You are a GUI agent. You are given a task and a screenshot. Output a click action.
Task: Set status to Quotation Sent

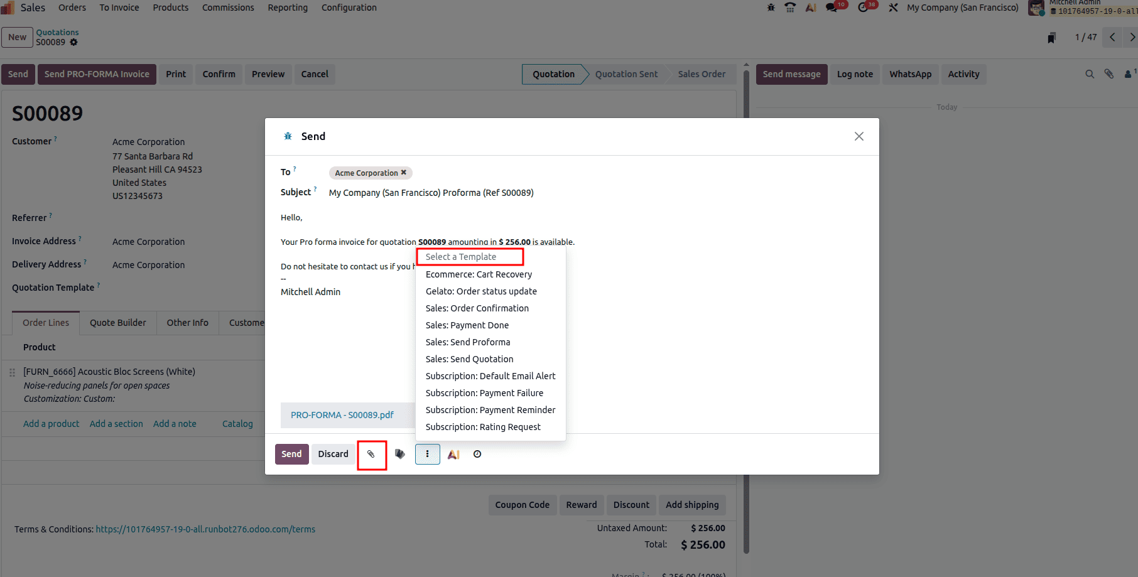pyautogui.click(x=626, y=74)
